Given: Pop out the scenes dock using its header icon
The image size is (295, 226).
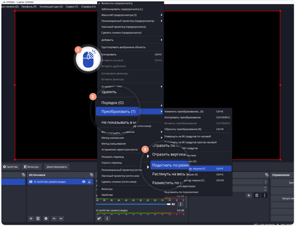Looking at the screenshot, I should click(x=23, y=175).
